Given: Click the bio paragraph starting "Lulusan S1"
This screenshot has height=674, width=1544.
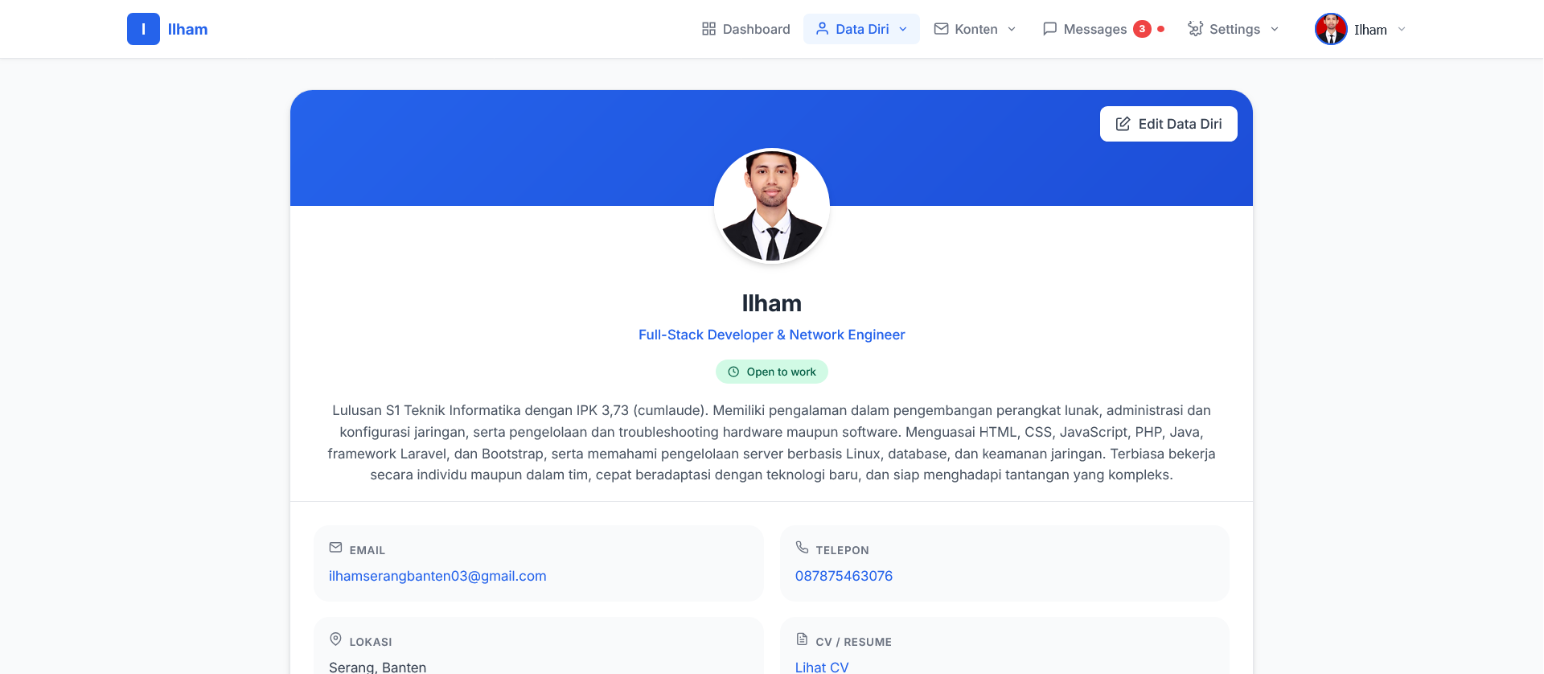Looking at the screenshot, I should coord(772,442).
